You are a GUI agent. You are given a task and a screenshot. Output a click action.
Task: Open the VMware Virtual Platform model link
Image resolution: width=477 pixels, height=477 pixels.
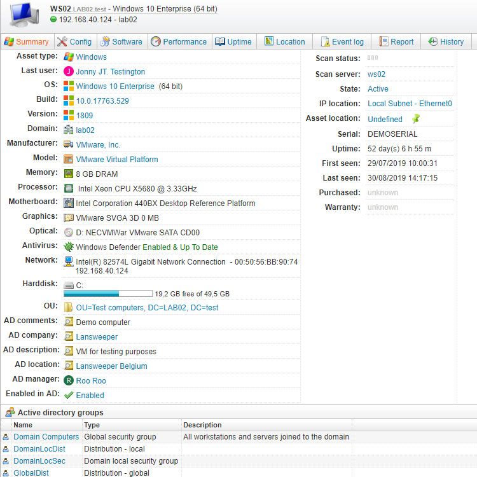(x=117, y=159)
